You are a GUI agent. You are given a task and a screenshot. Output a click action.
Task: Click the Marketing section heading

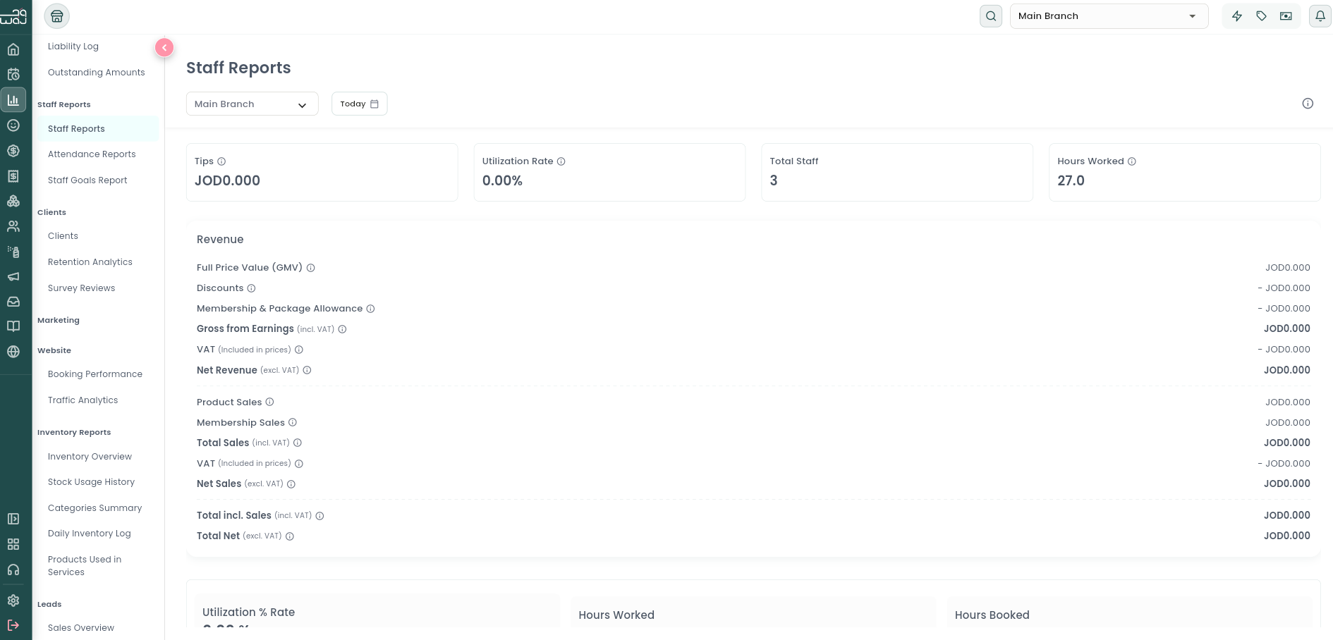59,320
